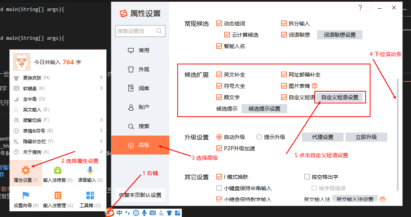This screenshot has height=217, width=411.
Task: Expand the 关于搜狗 submenu arrow
Action: point(102,152)
